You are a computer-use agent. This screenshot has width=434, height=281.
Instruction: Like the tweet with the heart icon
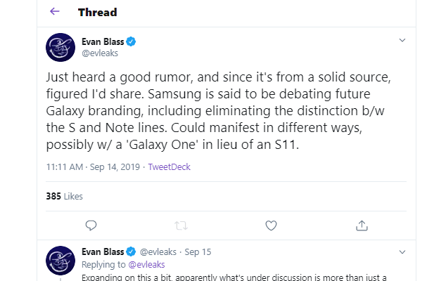tap(272, 226)
